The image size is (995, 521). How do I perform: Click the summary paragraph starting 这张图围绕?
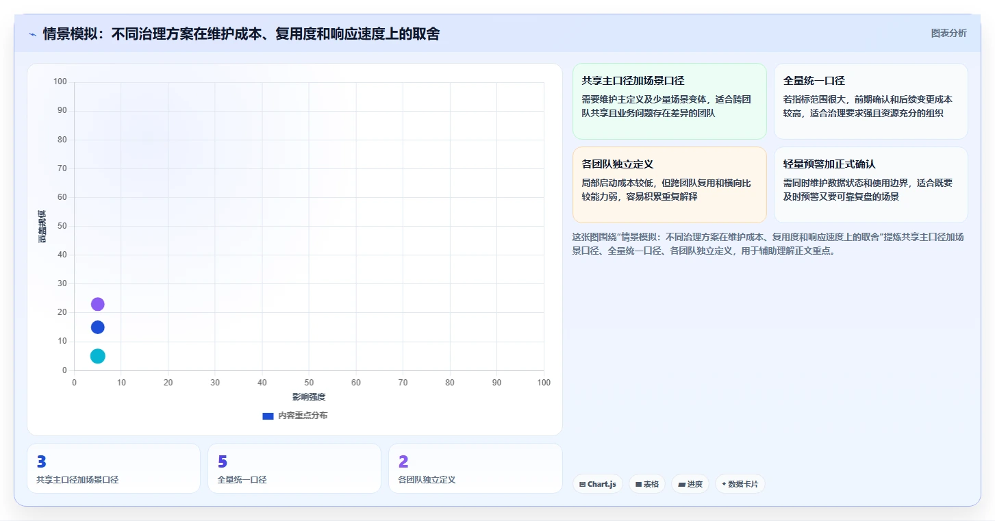(x=770, y=244)
